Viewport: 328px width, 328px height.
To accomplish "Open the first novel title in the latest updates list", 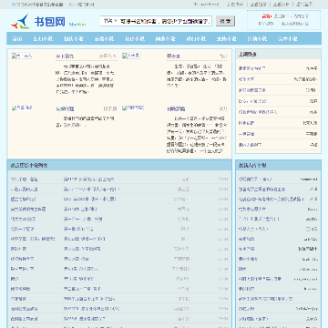I will (x=25, y=179).
